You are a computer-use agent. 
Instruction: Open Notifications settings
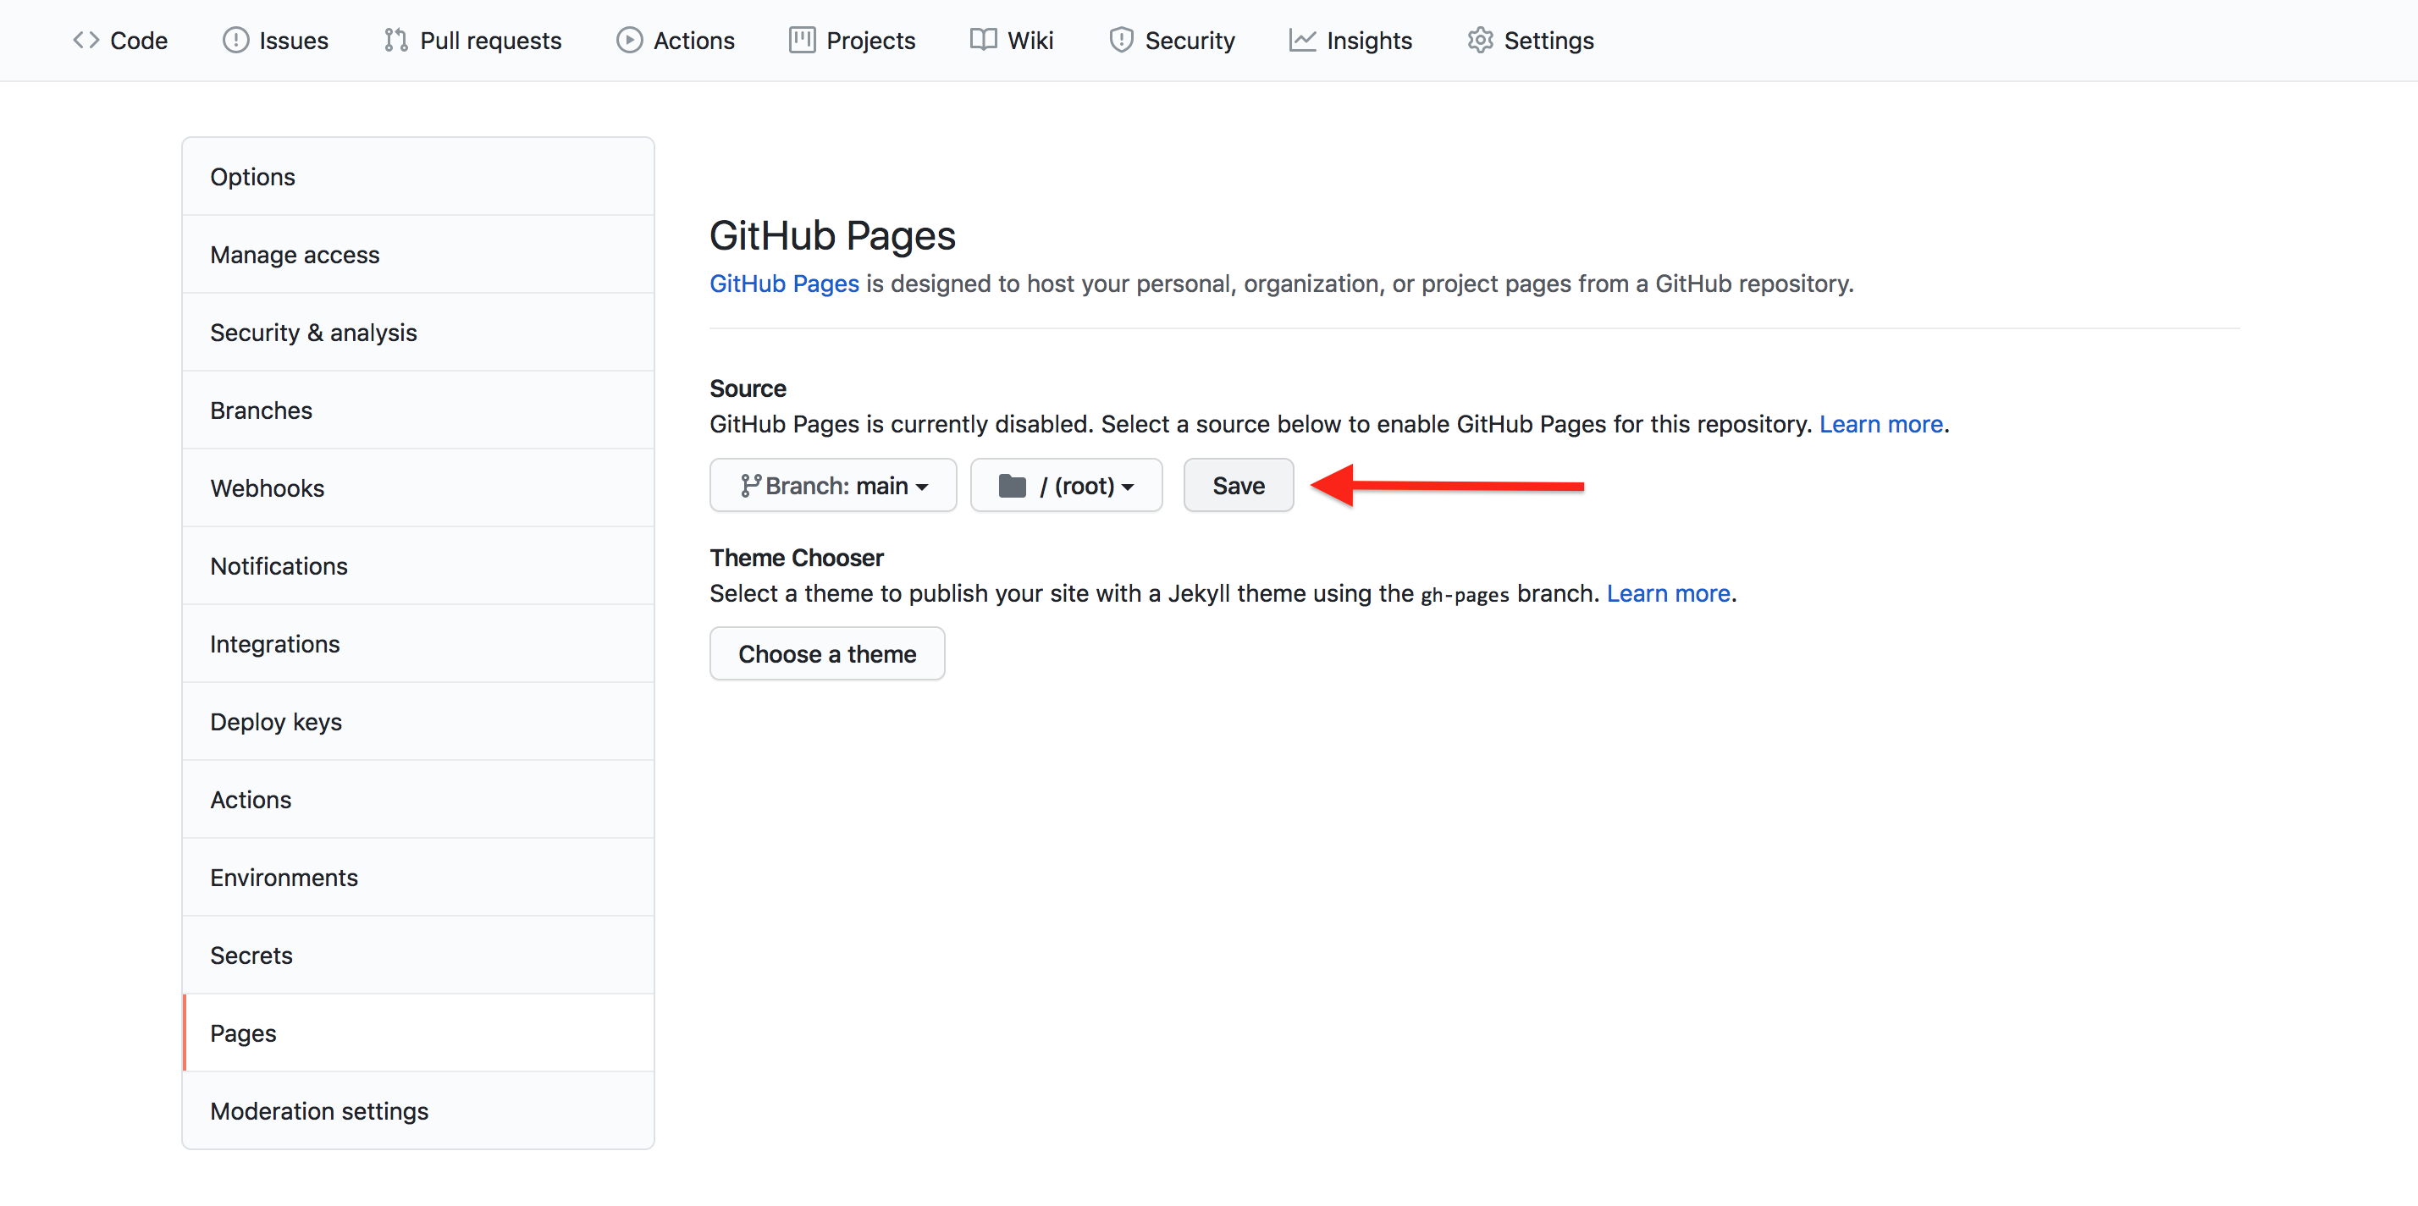pos(417,566)
